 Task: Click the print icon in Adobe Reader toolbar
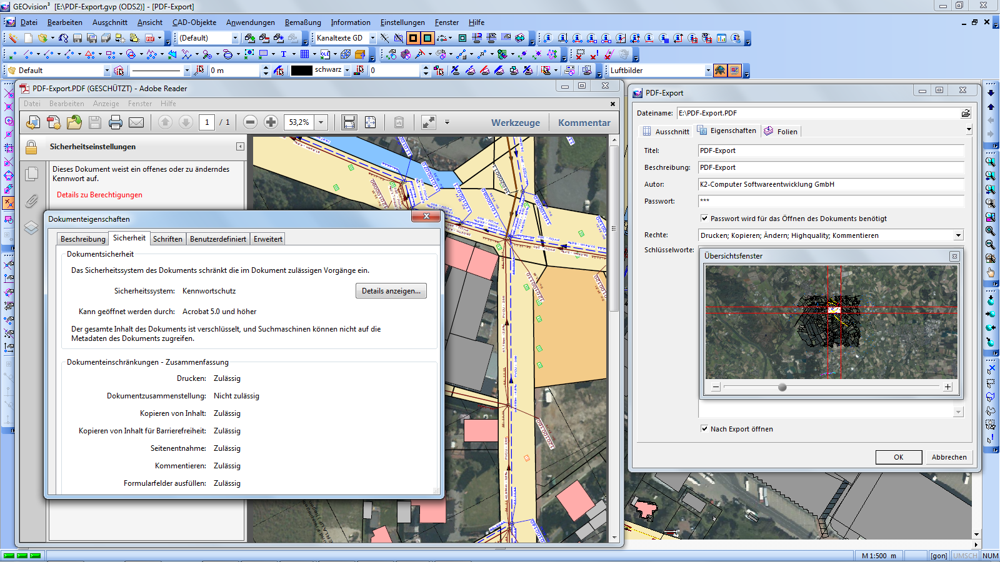pyautogui.click(x=116, y=122)
